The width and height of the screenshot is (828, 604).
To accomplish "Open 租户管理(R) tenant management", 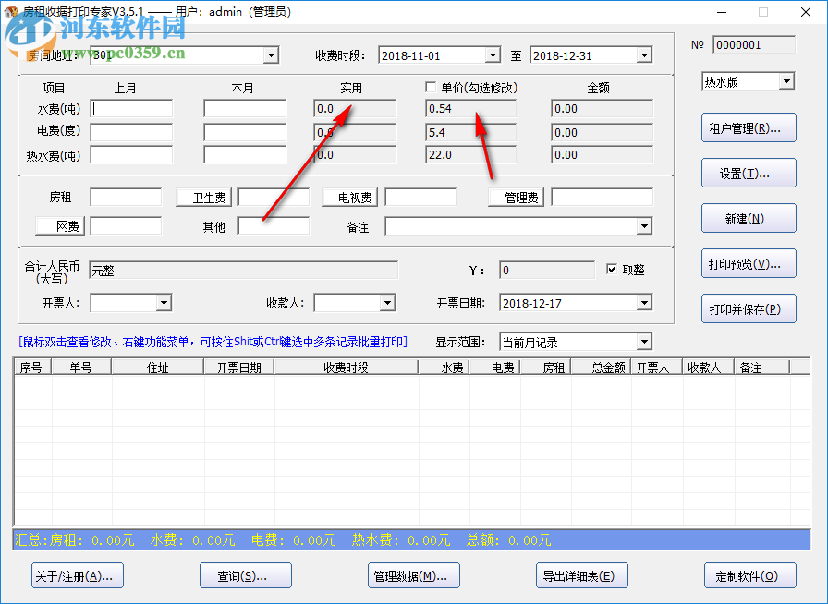I will tap(747, 127).
